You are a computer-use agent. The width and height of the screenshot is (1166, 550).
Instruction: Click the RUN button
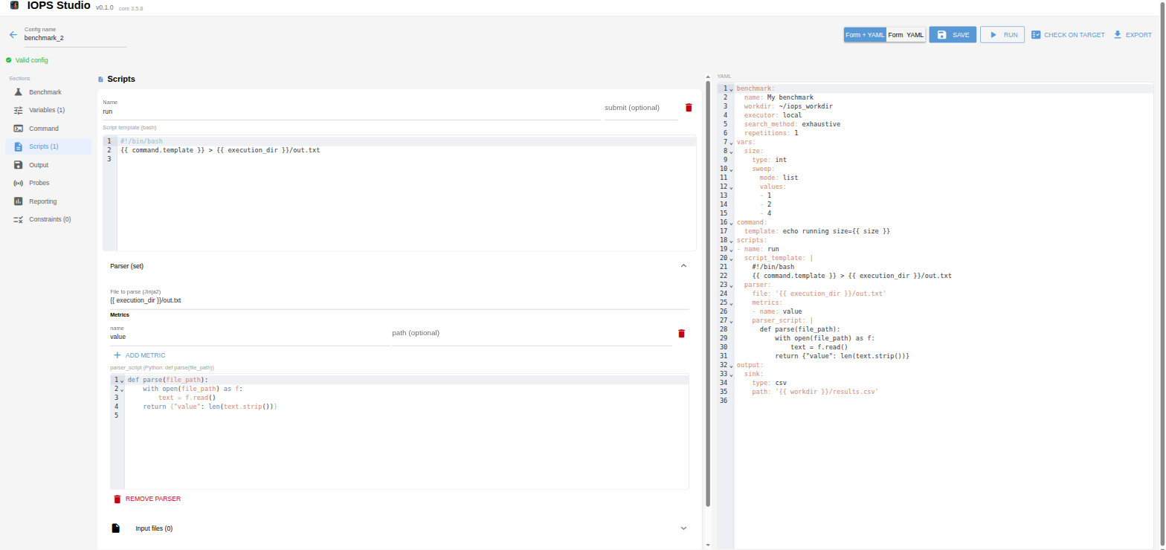tap(1002, 35)
